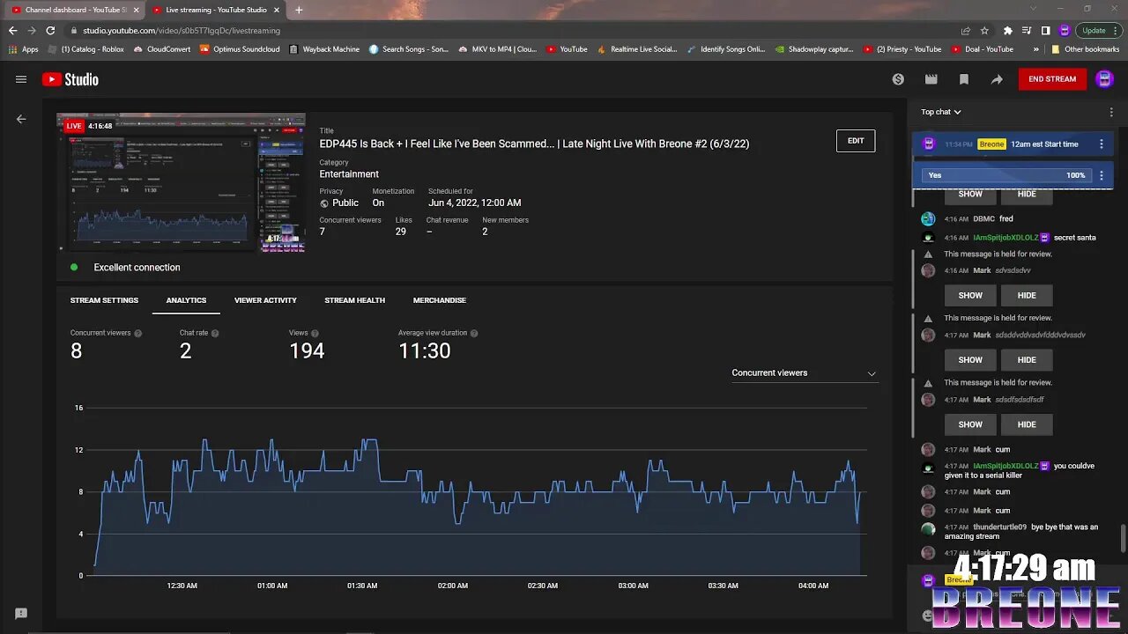
Task: Click the chat panel scrollbar
Action: pos(1122,539)
